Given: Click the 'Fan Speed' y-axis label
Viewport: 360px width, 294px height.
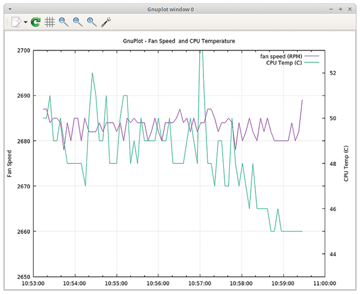Looking at the screenshot, I should [9, 164].
